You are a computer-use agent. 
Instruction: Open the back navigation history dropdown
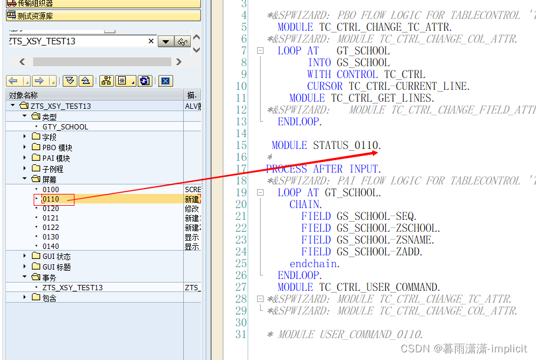pyautogui.click(x=26, y=81)
